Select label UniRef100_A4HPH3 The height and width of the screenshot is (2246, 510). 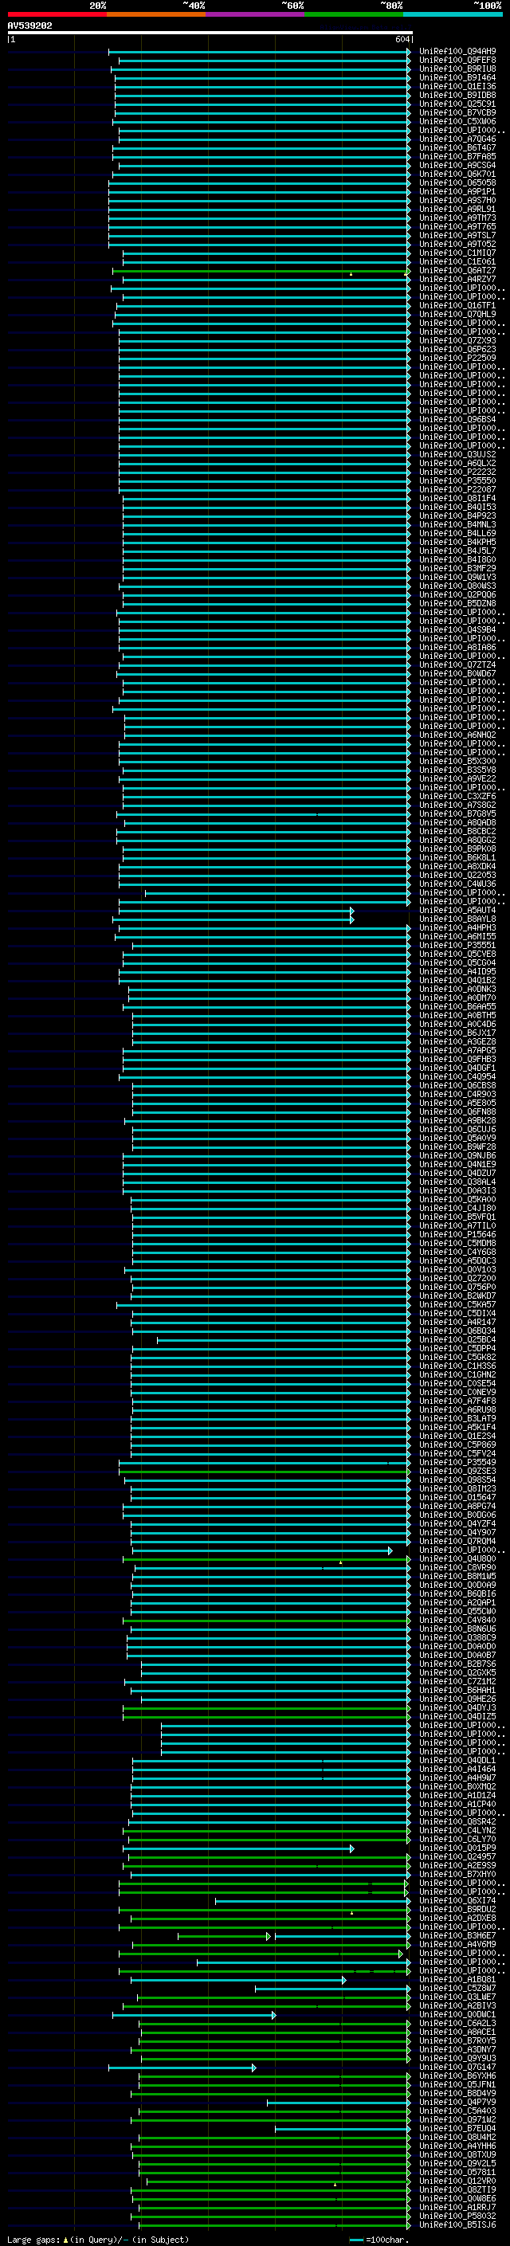457,927
